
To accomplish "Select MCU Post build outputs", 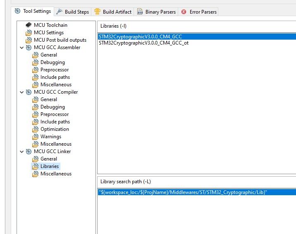I will pos(60,40).
